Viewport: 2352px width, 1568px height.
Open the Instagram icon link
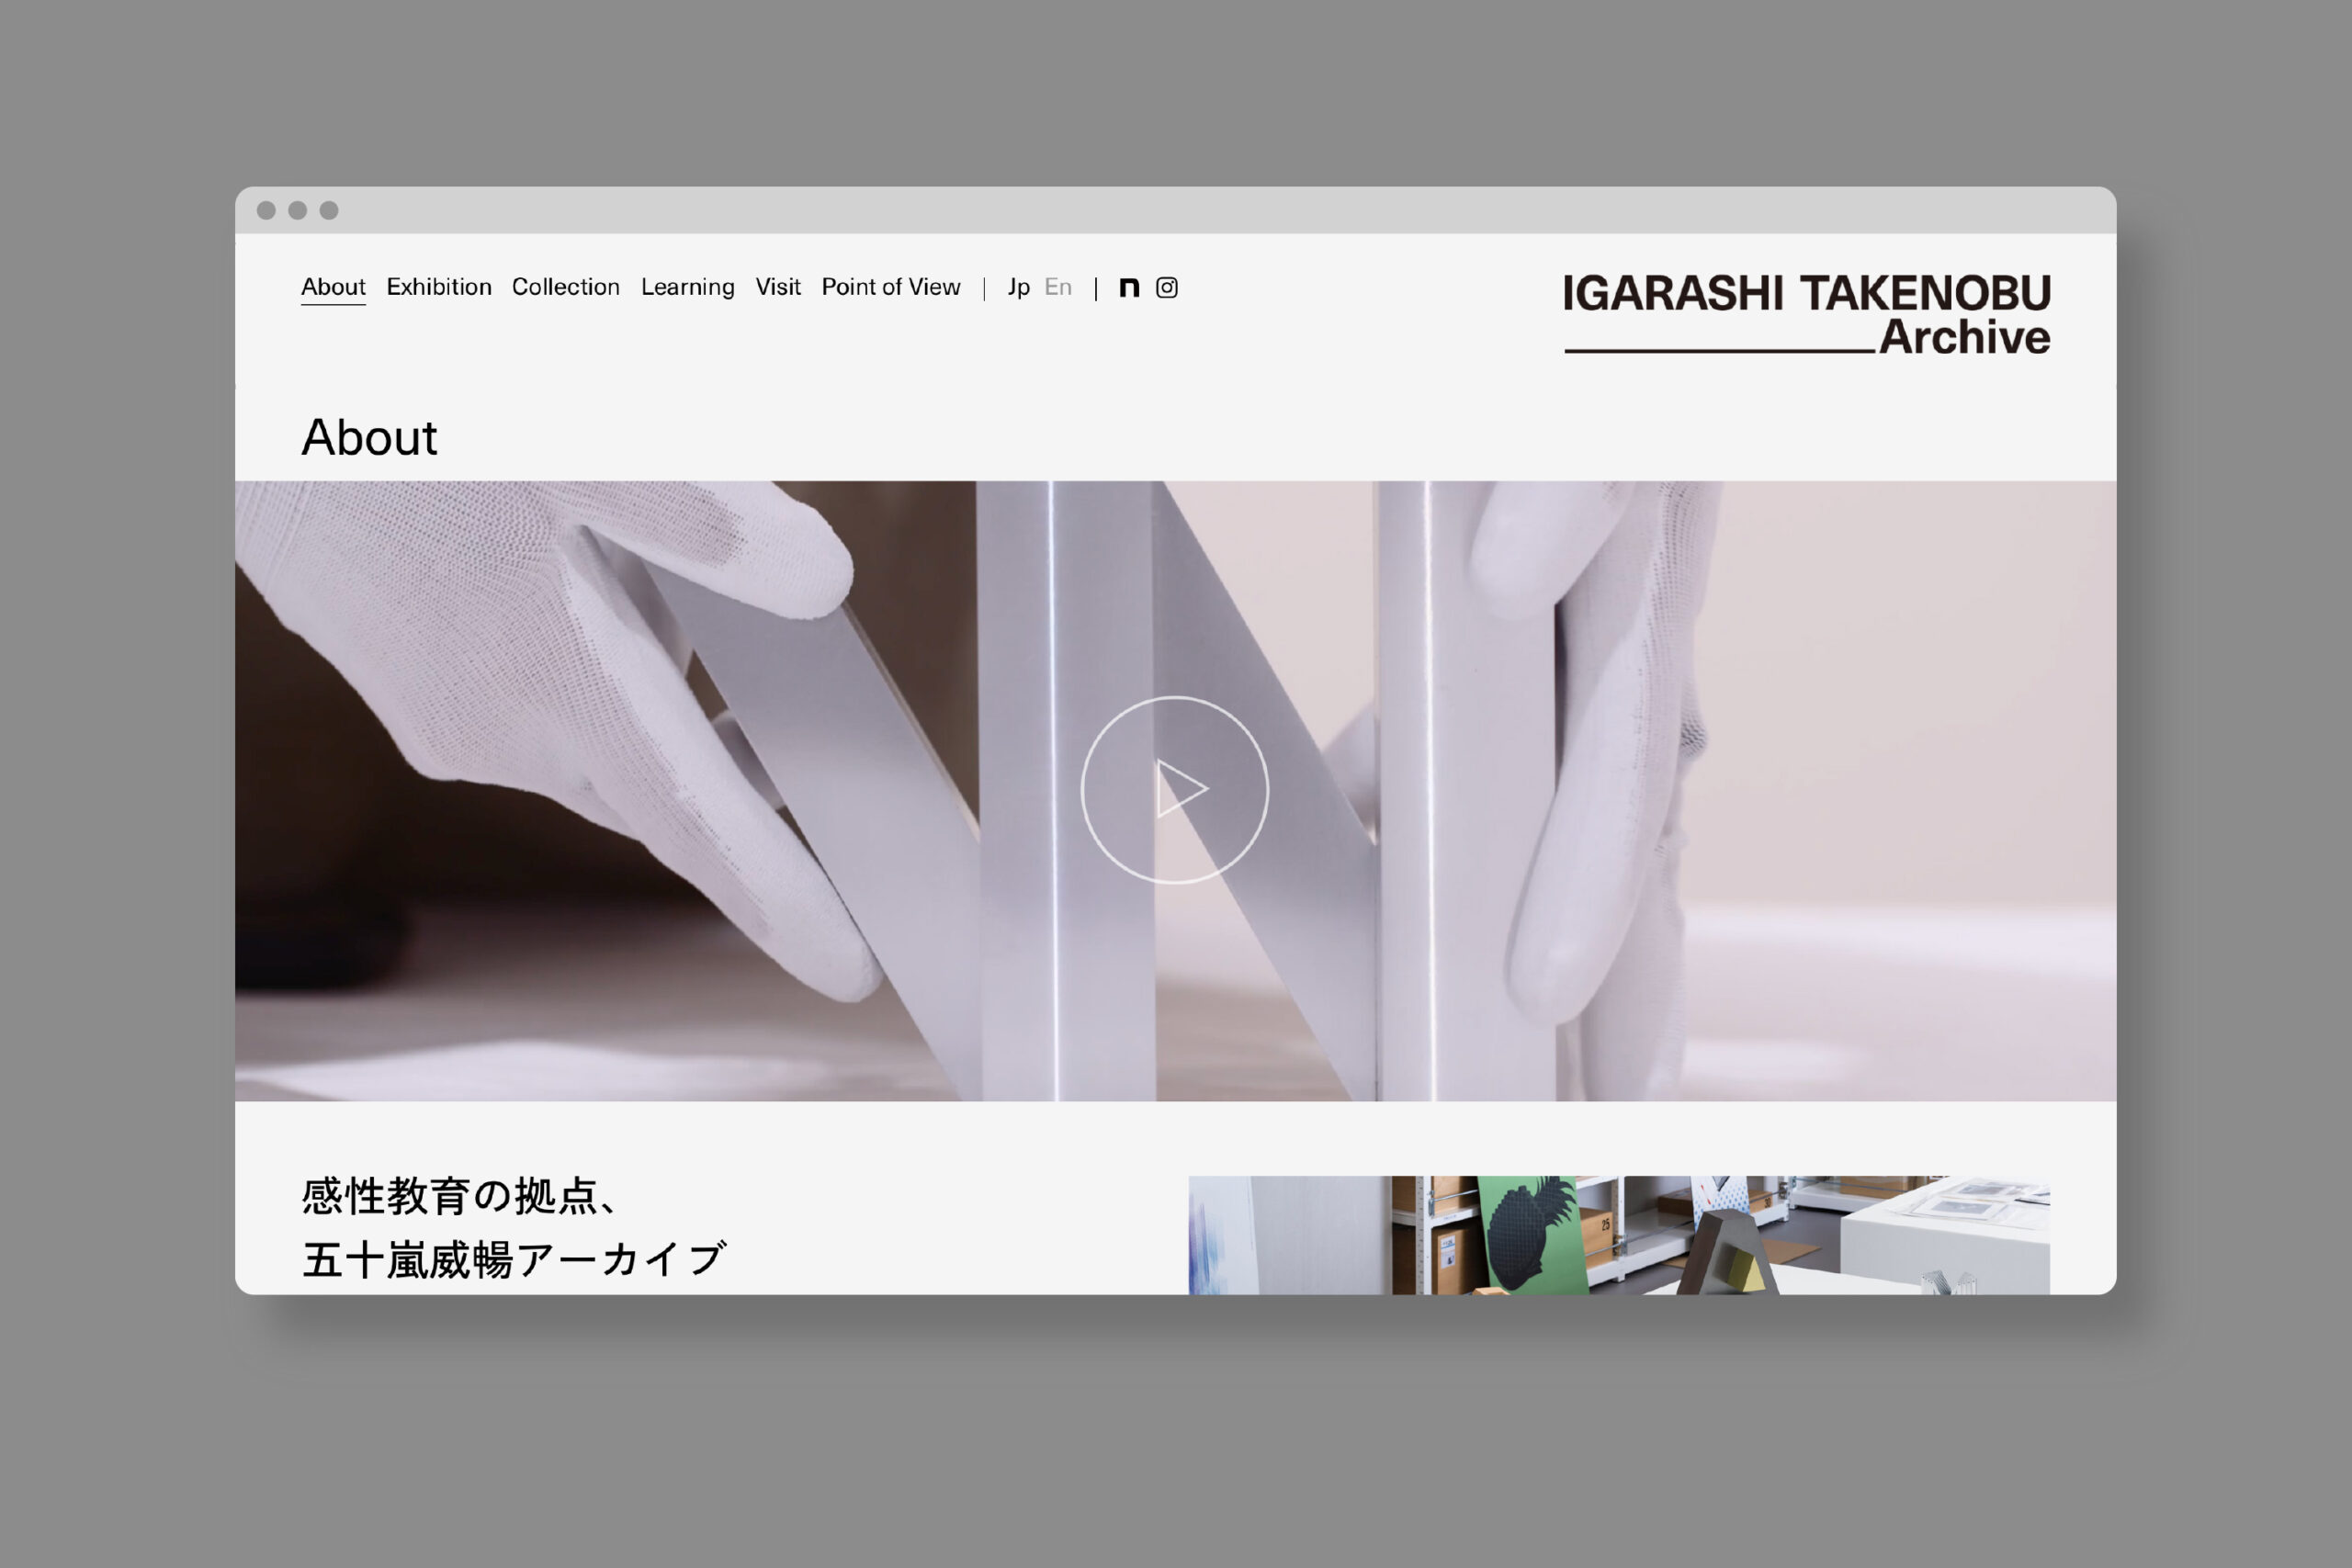[1166, 288]
